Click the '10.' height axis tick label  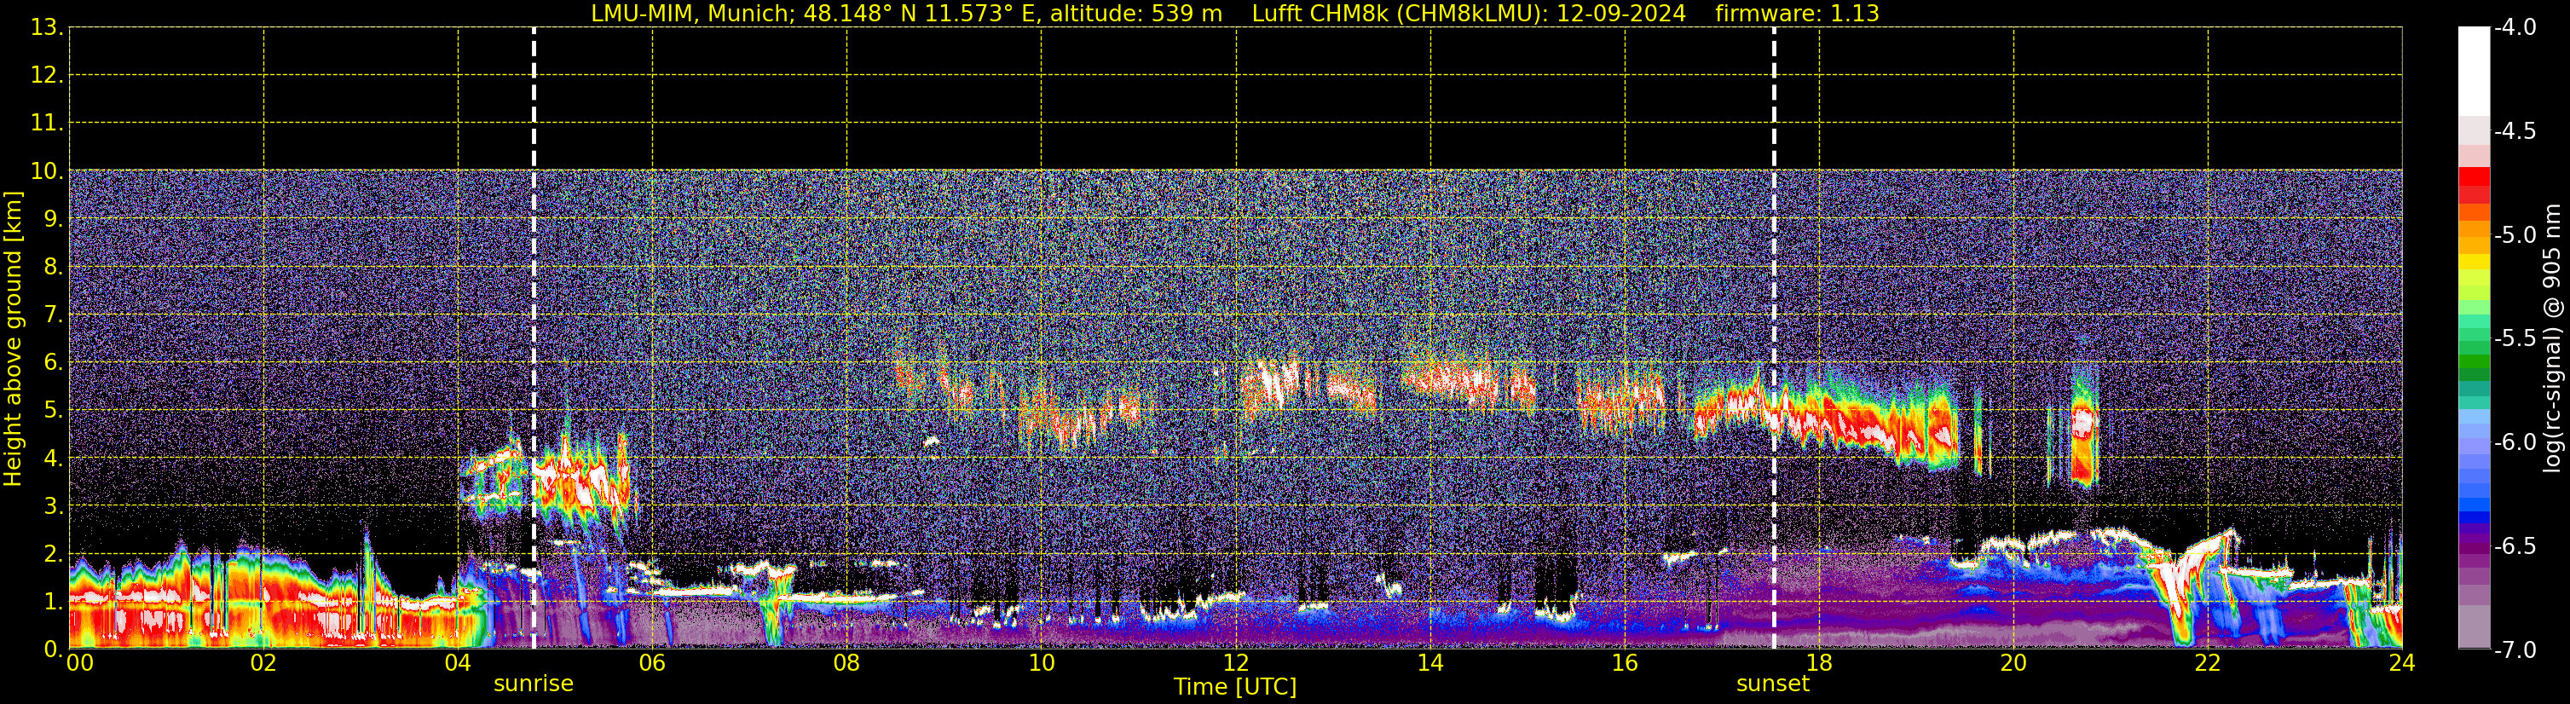pos(47,171)
